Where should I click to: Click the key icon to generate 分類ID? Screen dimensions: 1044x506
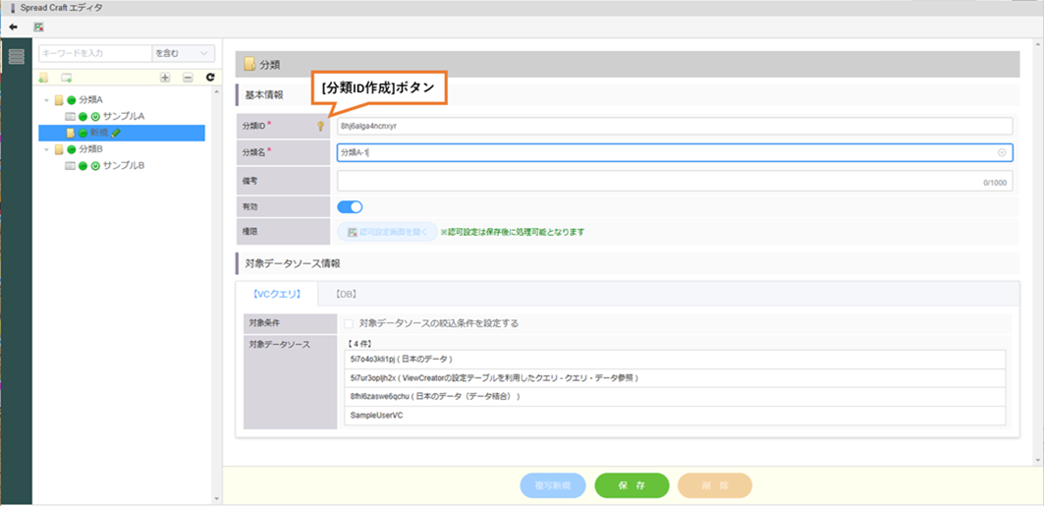pos(319,126)
